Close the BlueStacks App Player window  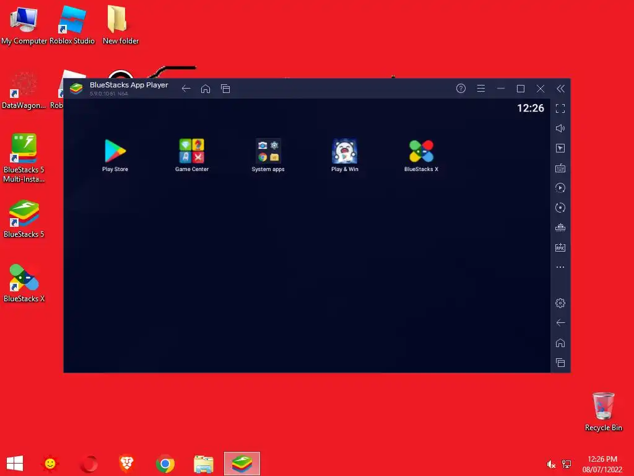tap(540, 88)
